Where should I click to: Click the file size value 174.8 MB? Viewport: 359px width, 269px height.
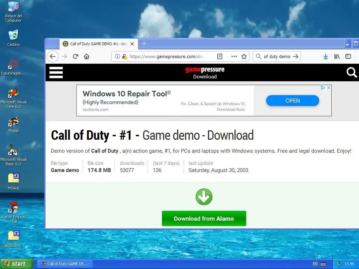tap(99, 170)
